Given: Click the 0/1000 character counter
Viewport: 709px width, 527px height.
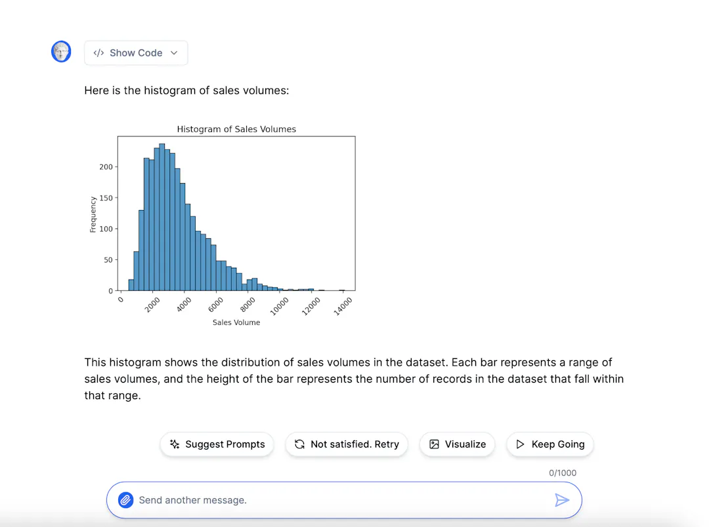Looking at the screenshot, I should pyautogui.click(x=563, y=473).
